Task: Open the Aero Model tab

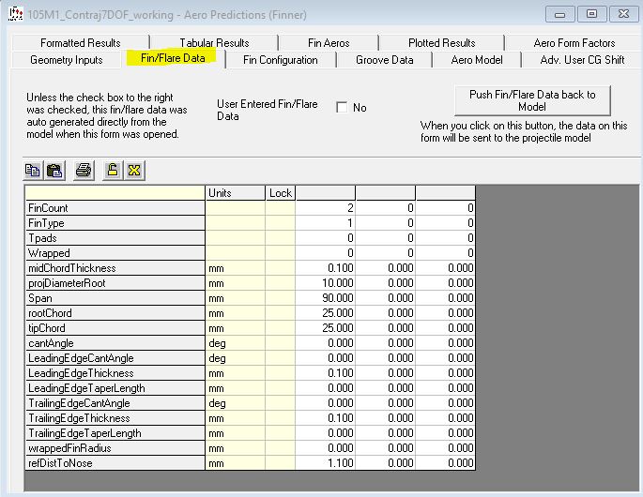Action: coord(476,60)
